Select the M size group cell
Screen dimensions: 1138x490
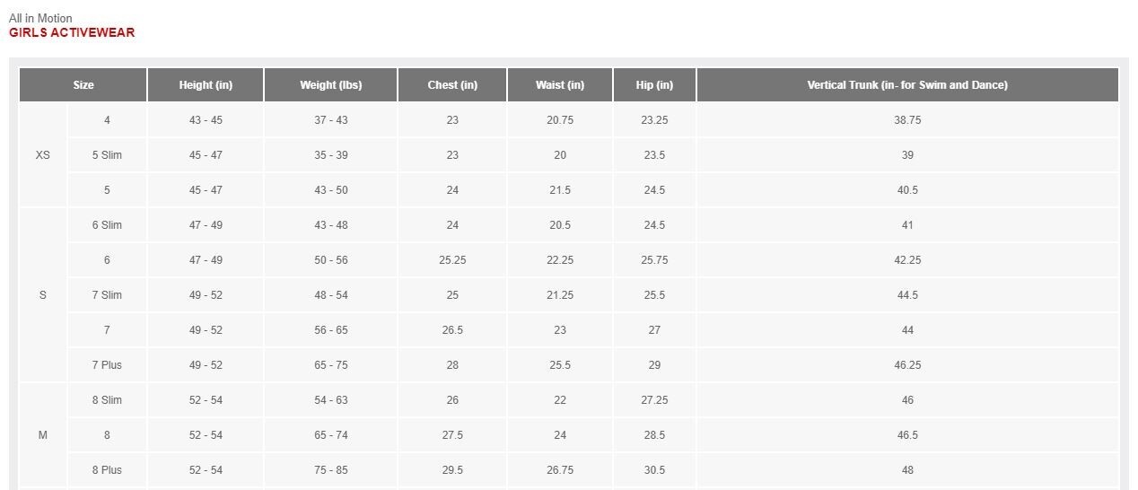tap(43, 435)
